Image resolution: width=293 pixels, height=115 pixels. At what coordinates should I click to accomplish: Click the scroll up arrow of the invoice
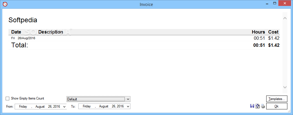[x=285, y=18]
